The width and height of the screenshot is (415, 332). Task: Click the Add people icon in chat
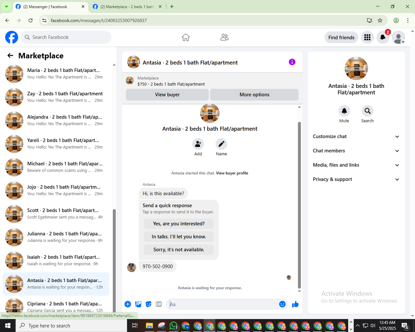198,144
